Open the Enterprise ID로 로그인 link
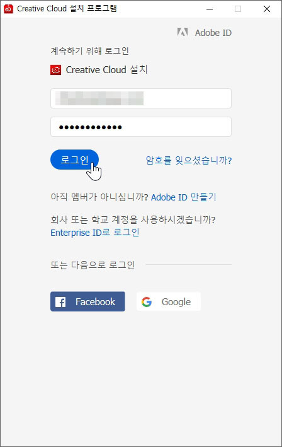 (x=95, y=233)
